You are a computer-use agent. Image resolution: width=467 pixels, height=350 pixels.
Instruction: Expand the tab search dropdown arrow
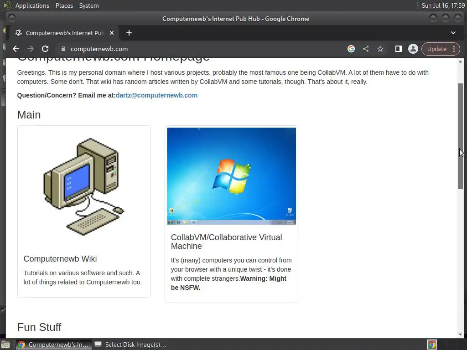[453, 33]
